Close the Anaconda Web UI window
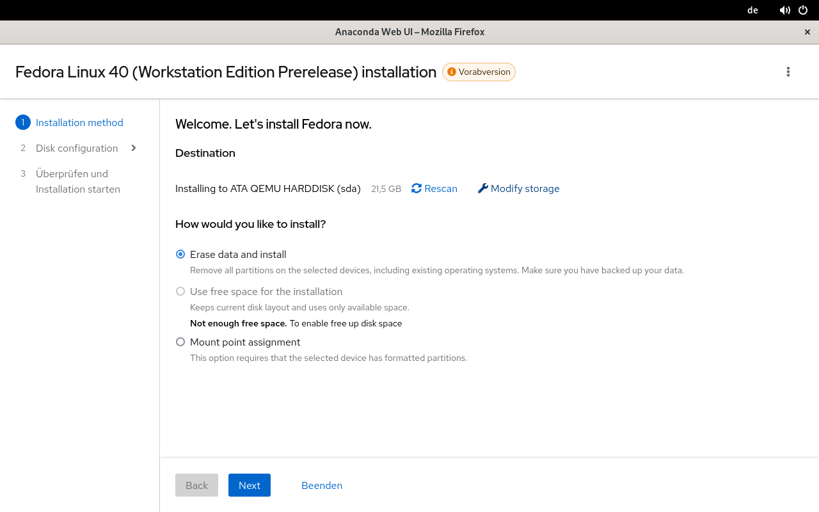Screen dimensions: 819x512 pos(807,32)
